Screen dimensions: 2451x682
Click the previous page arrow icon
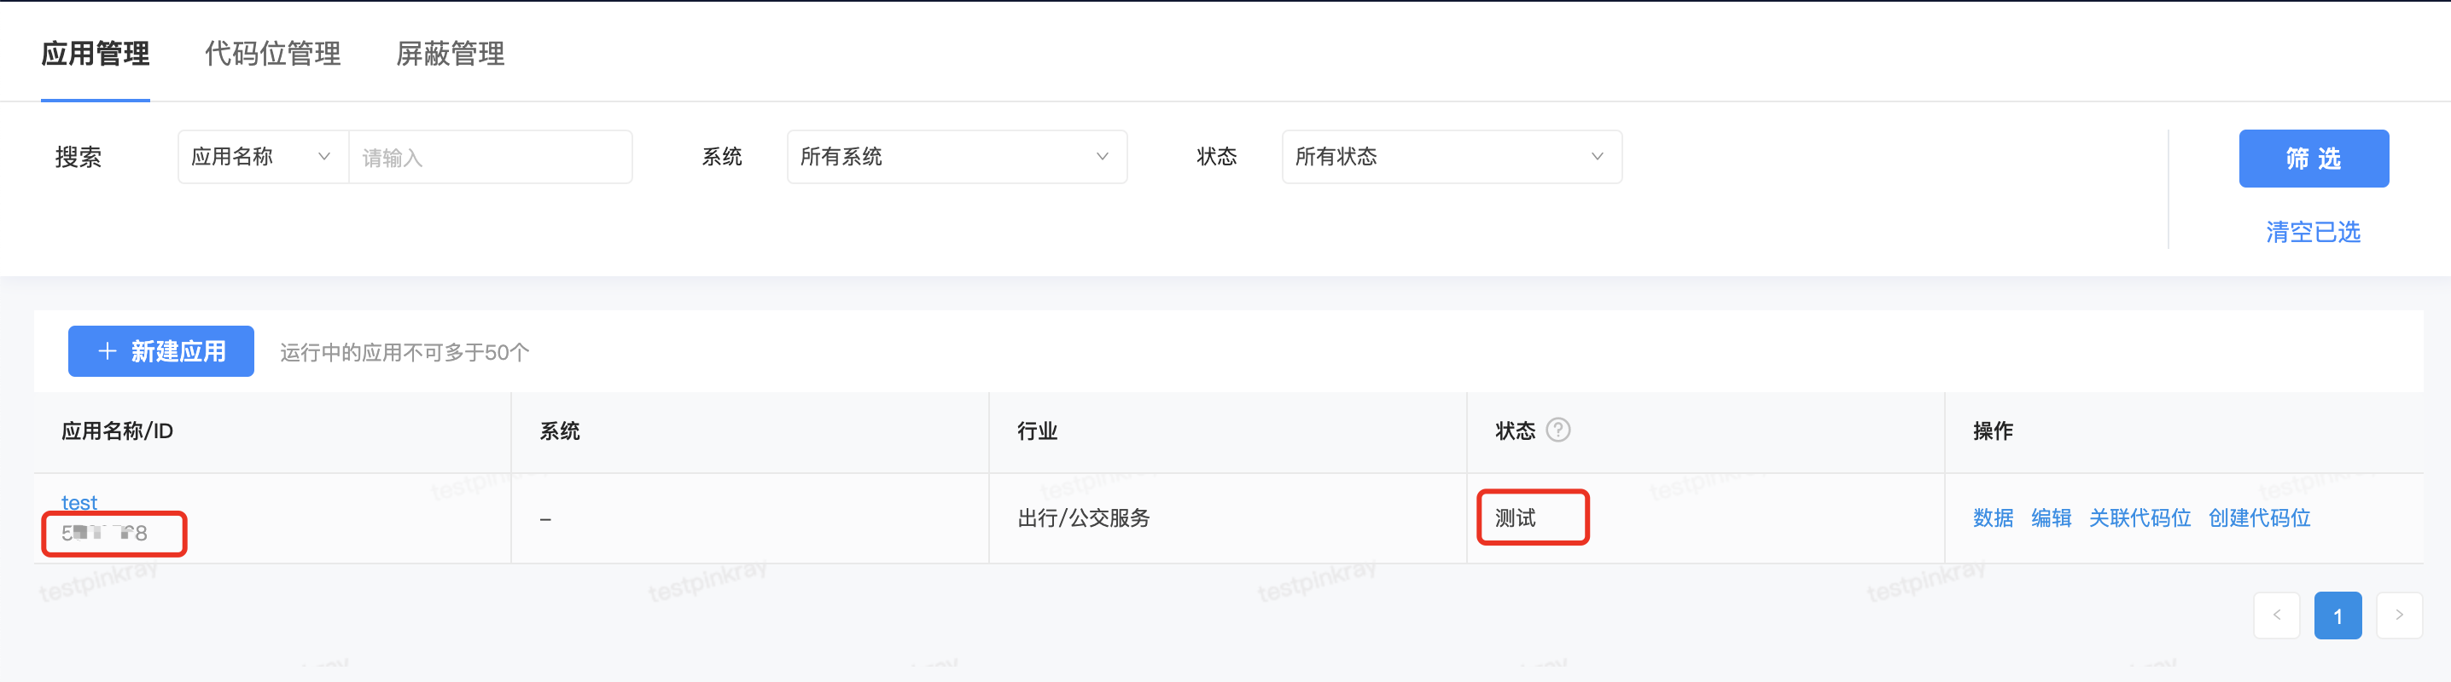(x=2277, y=616)
